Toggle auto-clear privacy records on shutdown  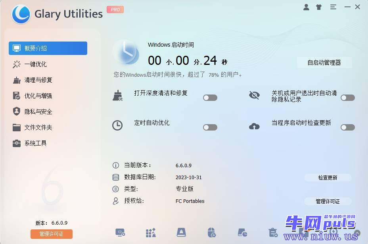[348, 98]
